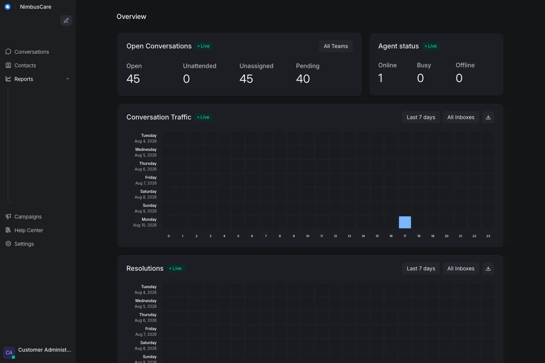545x363 pixels.
Task: Click the Settings gear icon
Action: click(x=8, y=244)
